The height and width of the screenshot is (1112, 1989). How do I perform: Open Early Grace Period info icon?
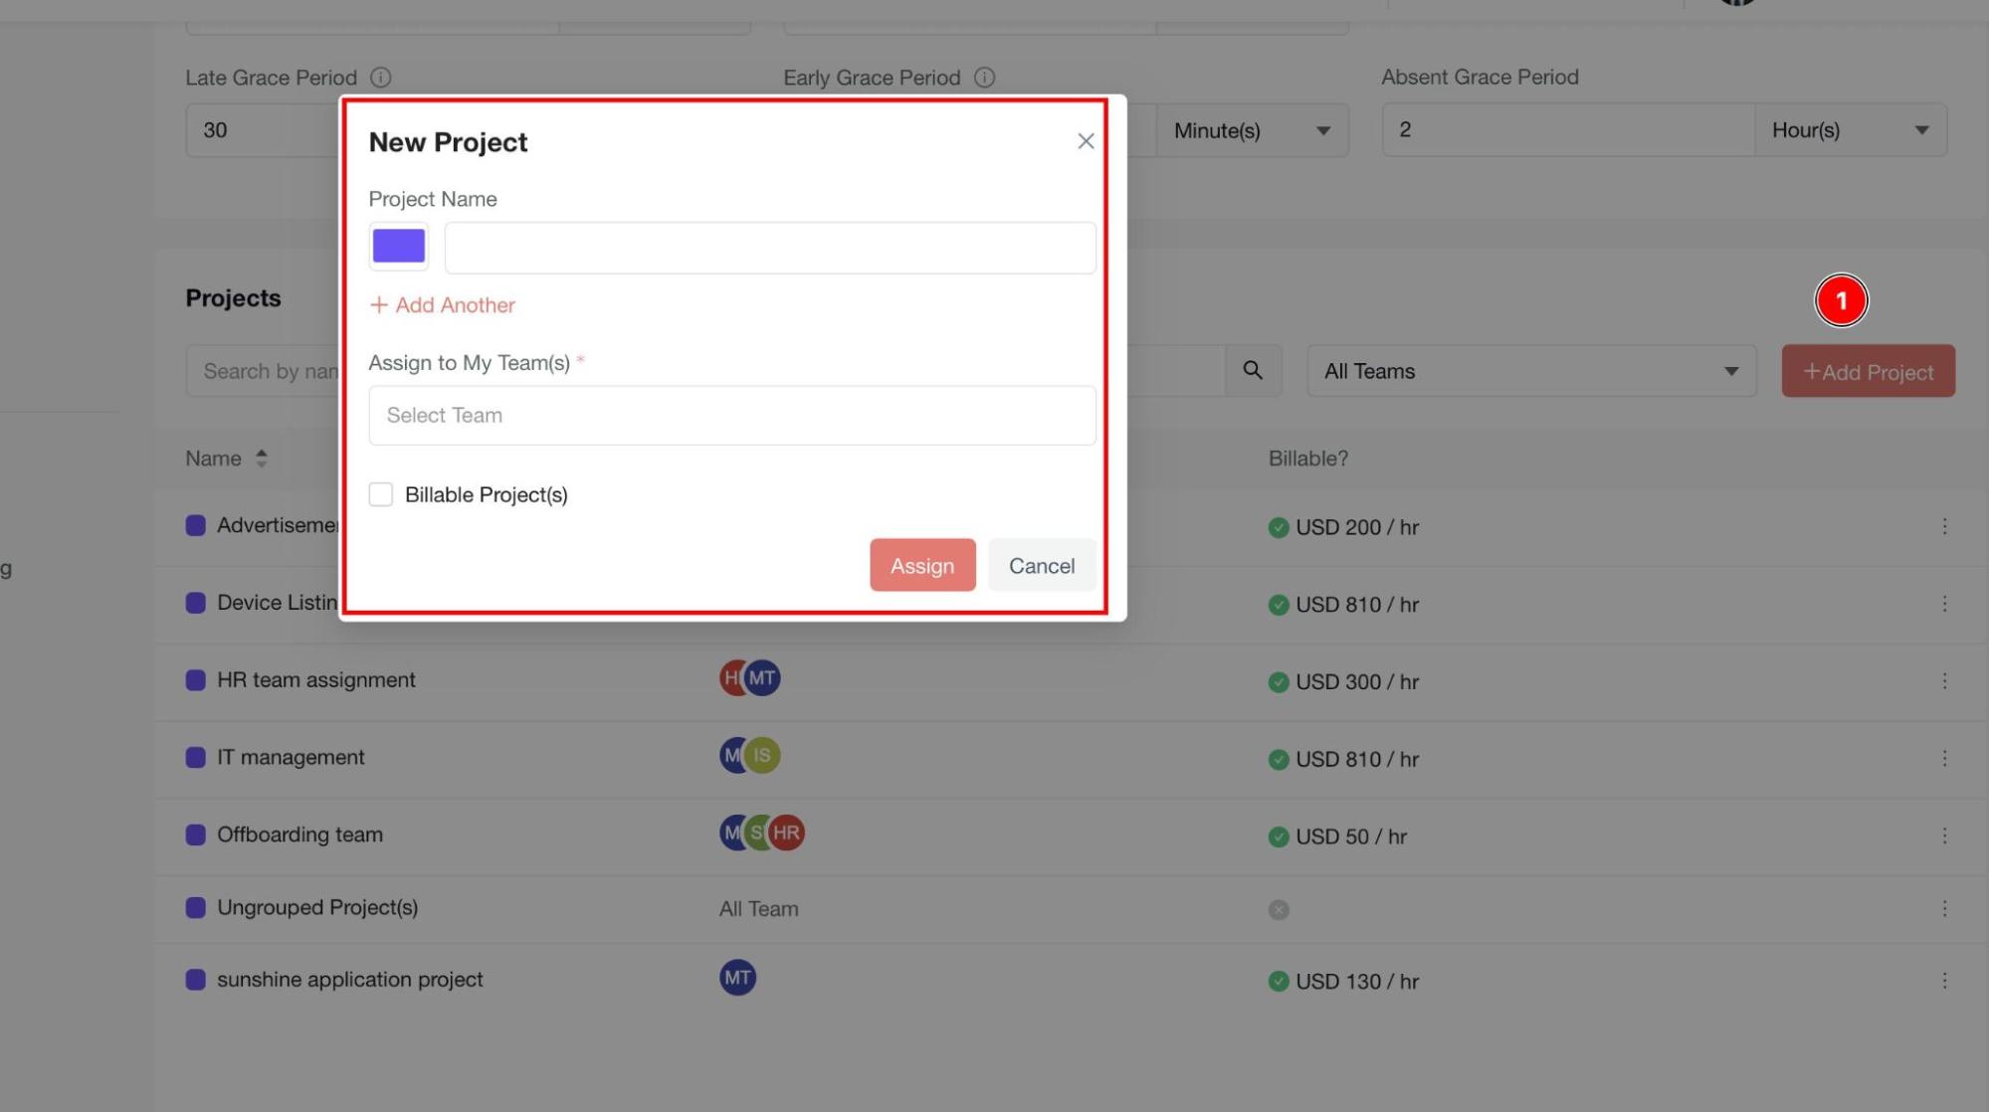984,78
